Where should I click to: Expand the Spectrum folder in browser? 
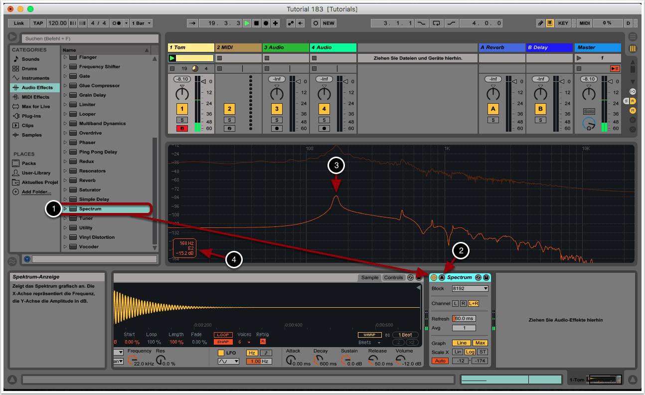pyautogui.click(x=65, y=209)
